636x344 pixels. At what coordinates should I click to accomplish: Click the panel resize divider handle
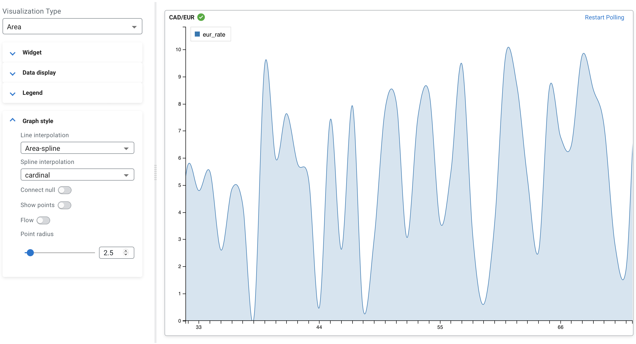click(x=155, y=173)
